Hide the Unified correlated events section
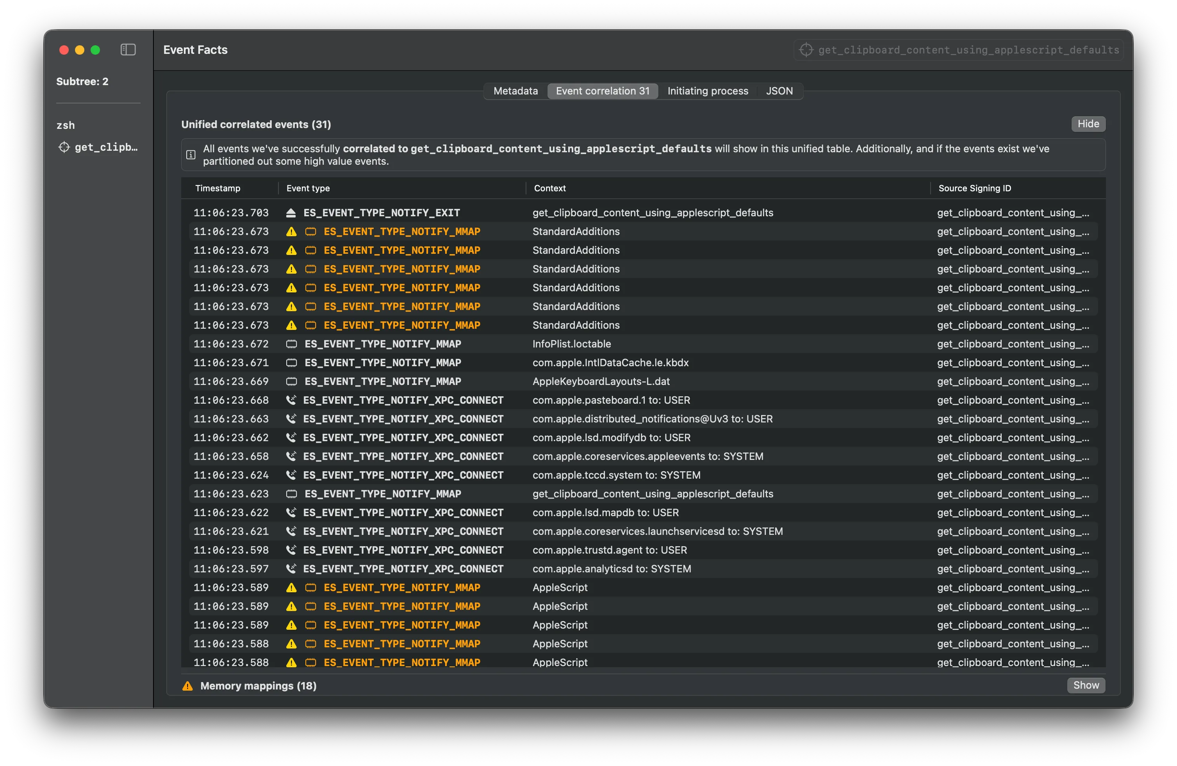 pos(1088,124)
